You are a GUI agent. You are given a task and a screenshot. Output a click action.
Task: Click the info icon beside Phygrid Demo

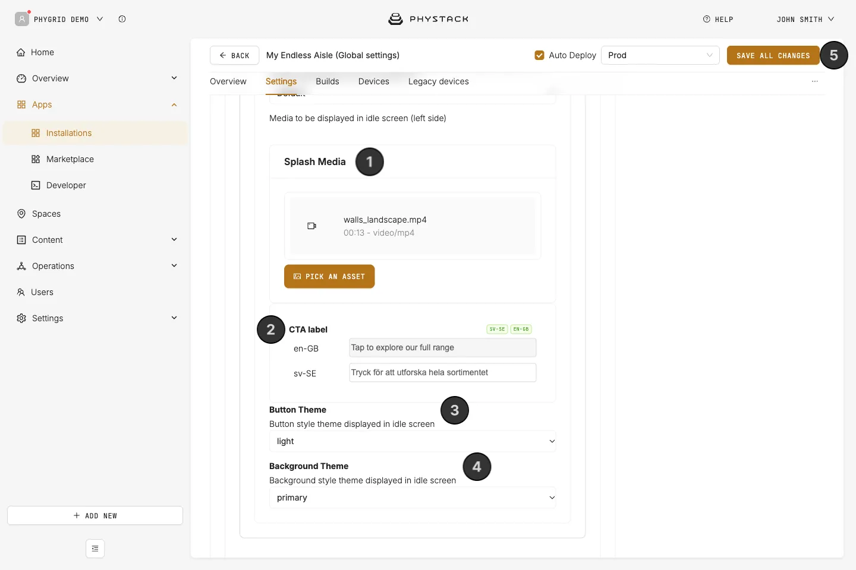tap(122, 19)
